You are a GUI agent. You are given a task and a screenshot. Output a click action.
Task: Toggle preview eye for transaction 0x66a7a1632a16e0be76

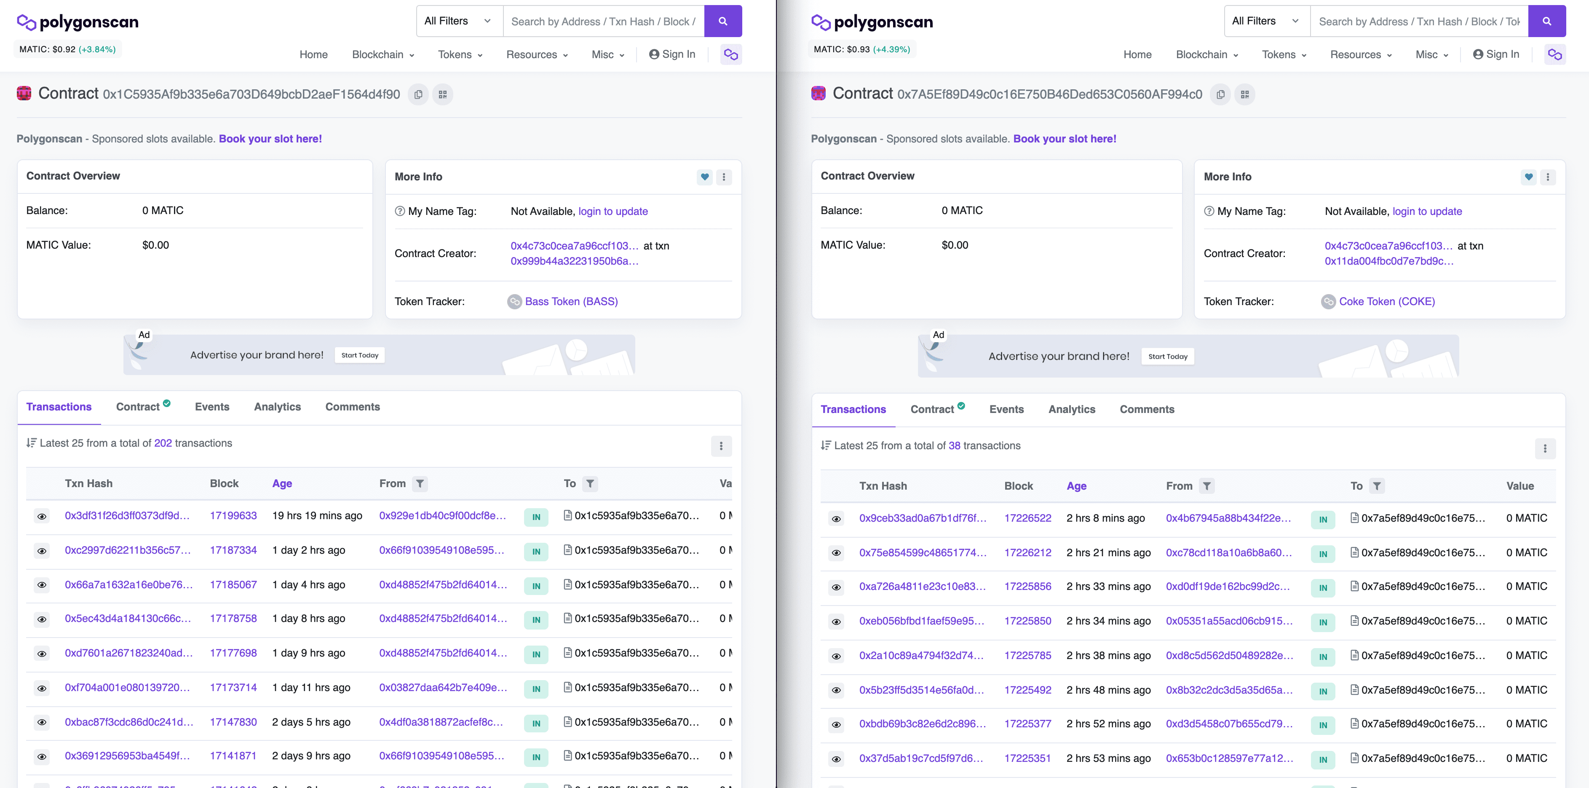42,584
